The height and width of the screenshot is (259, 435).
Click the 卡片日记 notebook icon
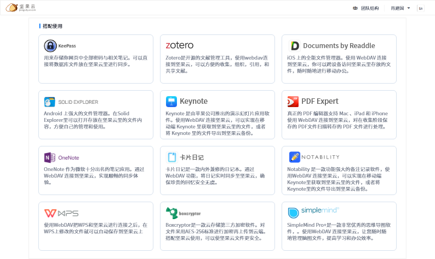coord(171,157)
